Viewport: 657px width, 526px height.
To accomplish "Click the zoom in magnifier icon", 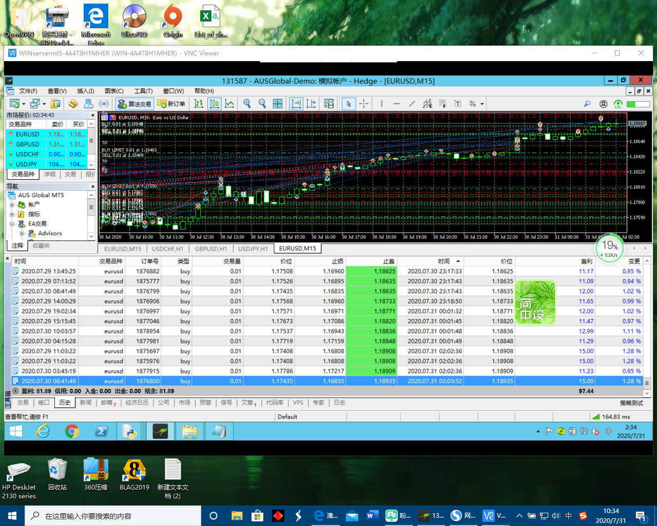I will [247, 104].
